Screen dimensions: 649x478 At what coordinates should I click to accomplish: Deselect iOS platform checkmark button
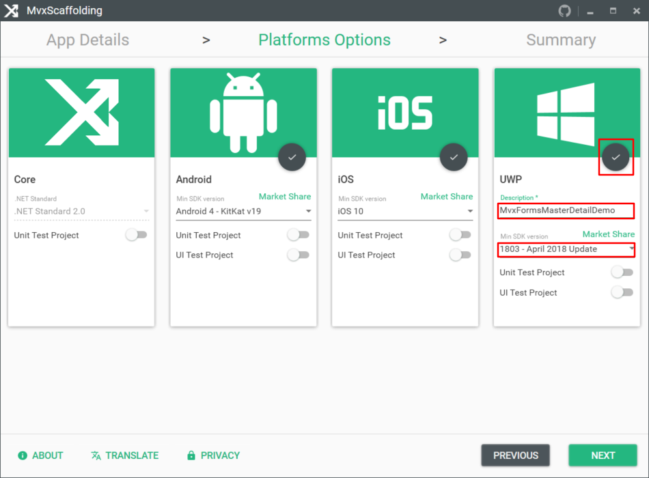[454, 157]
